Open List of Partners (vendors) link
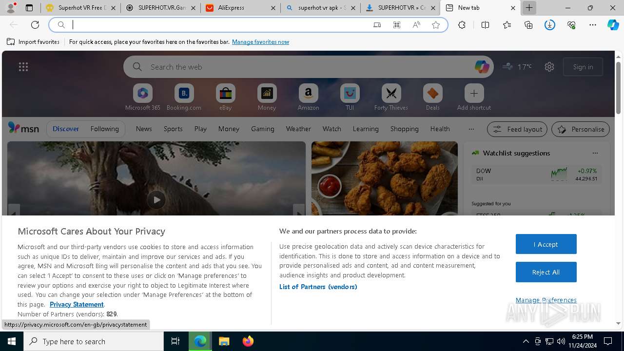 [x=318, y=287]
